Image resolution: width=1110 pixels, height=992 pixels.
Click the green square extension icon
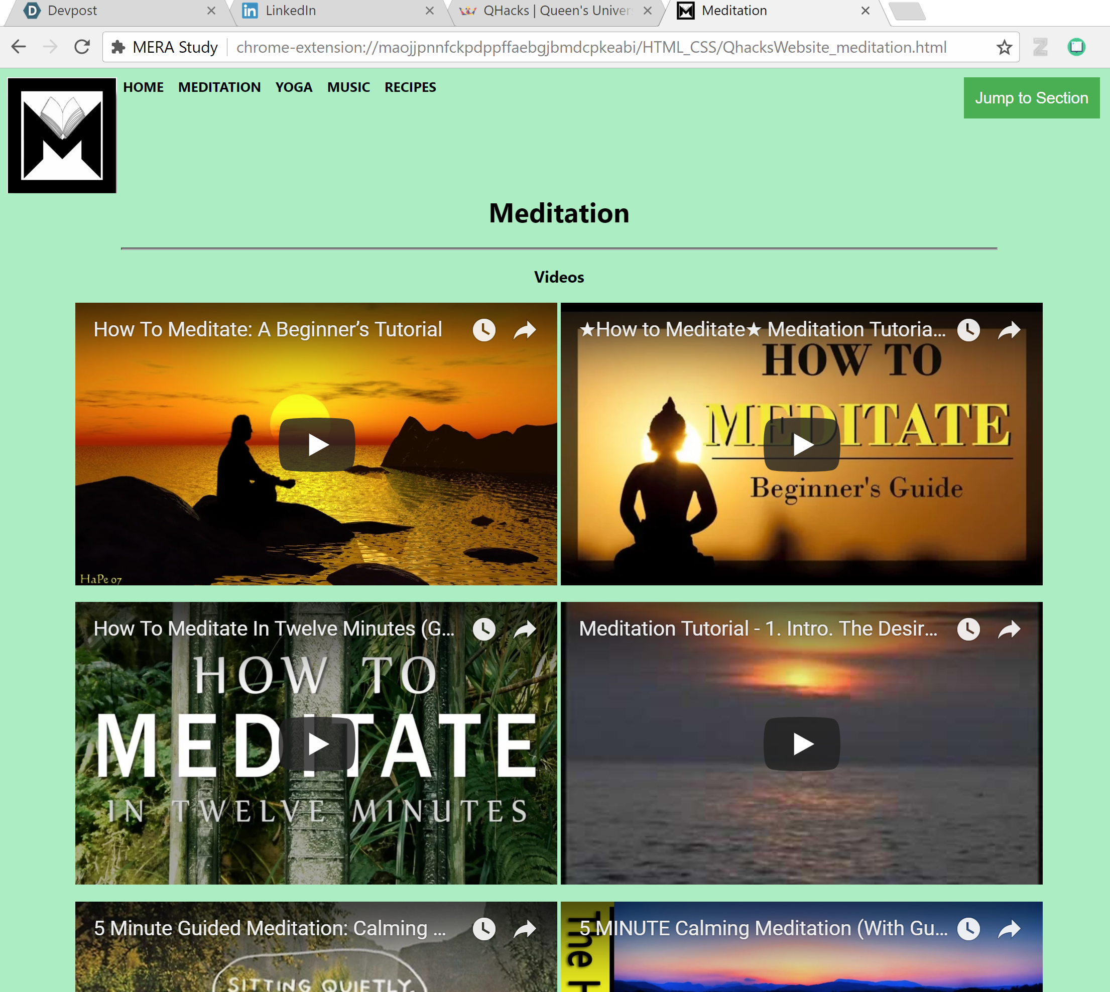tap(1076, 47)
